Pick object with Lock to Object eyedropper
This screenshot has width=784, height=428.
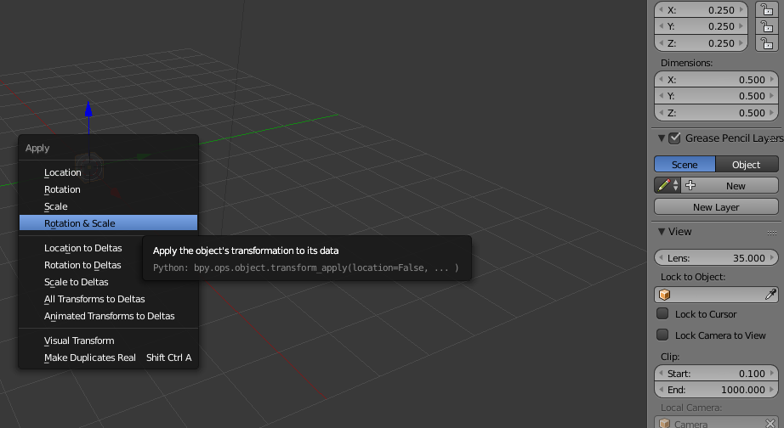pyautogui.click(x=770, y=295)
